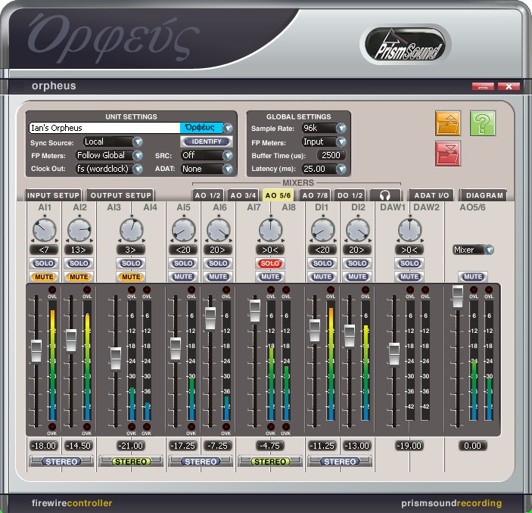Image resolution: width=532 pixels, height=513 pixels.
Task: Click the AI6 fader handle
Action: 210,319
